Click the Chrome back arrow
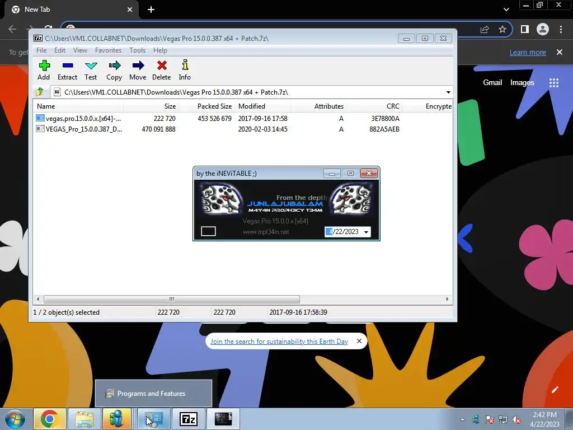Image resolution: width=573 pixels, height=430 pixels. point(12,29)
